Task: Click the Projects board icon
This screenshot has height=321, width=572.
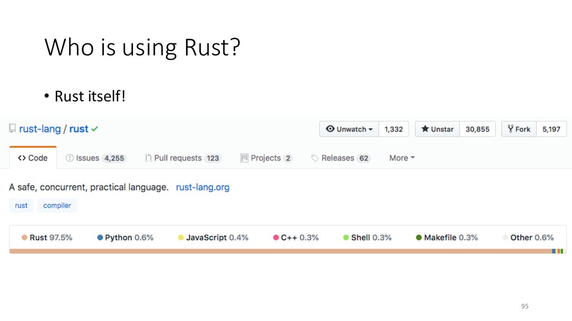Action: coord(244,158)
